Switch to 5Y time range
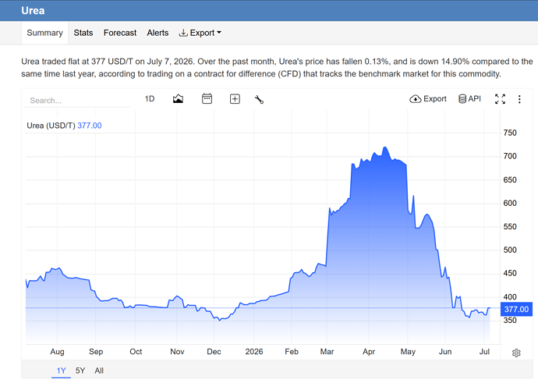Viewport: 538px width, 383px height. tap(80, 371)
